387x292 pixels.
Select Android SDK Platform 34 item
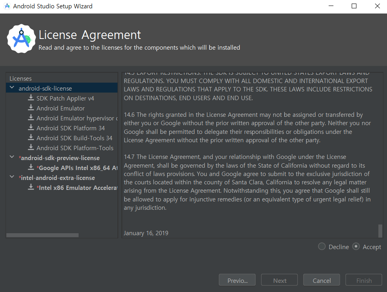(71, 128)
